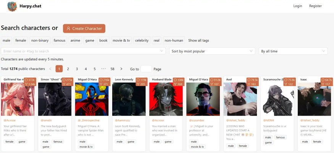The image size is (334, 153).
Task: Open Miguel O'Hara professor character image
Action: click(203, 99)
